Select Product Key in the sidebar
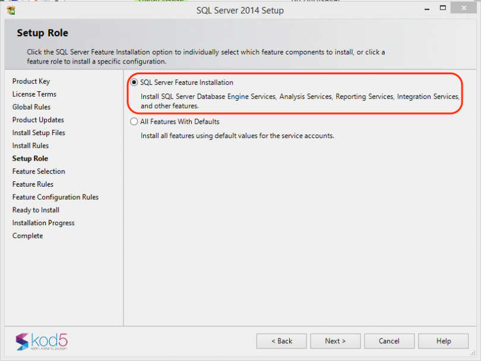Screen dimensions: 481x361 tap(31, 81)
